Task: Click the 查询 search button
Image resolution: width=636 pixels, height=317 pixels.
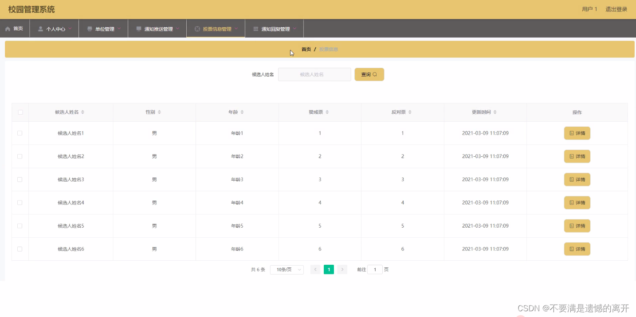Action: (x=369, y=74)
